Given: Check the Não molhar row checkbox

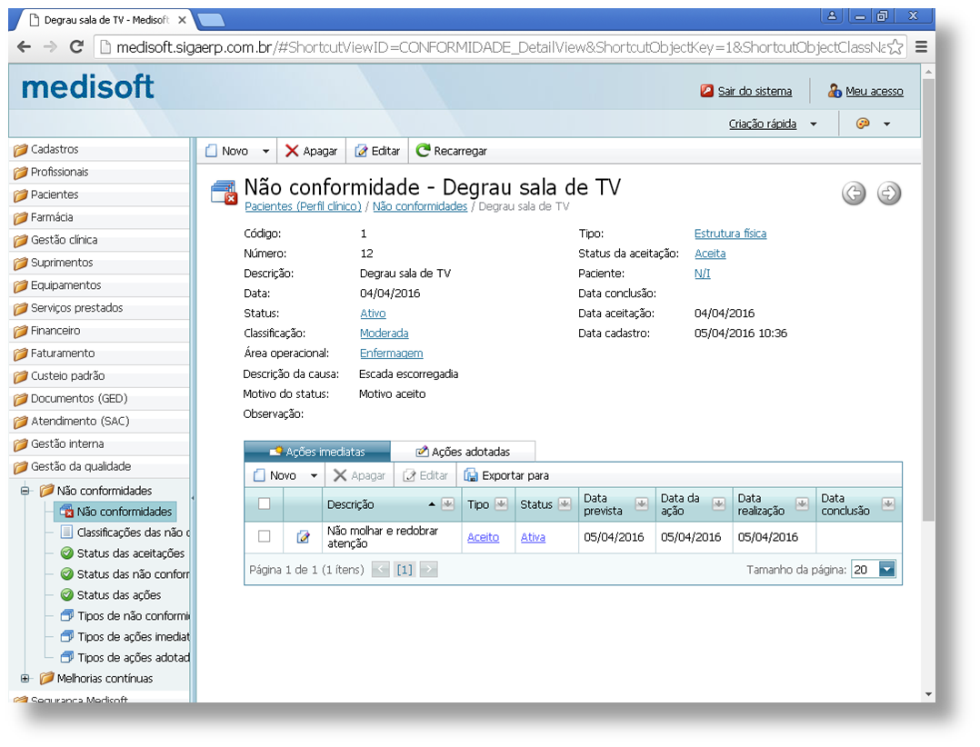Looking at the screenshot, I should click(x=264, y=536).
